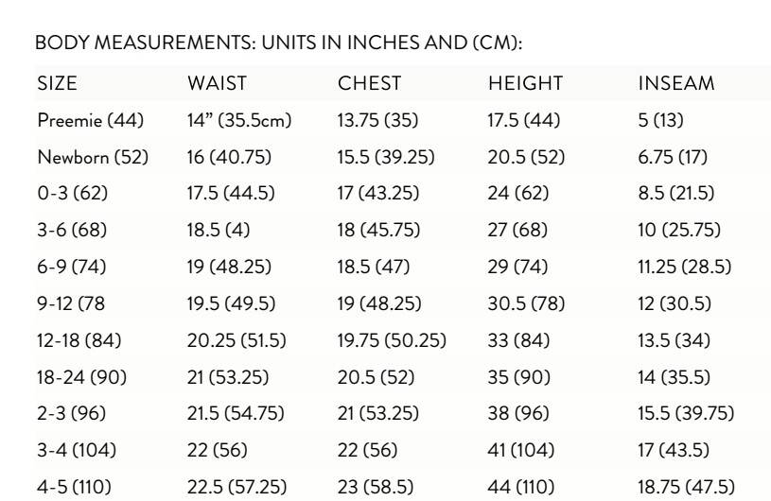Select height value 35 (90)
This screenshot has height=501, width=771.
point(518,377)
